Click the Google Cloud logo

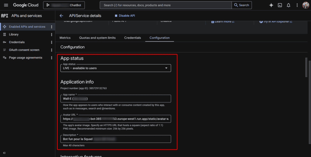tap(26, 5)
